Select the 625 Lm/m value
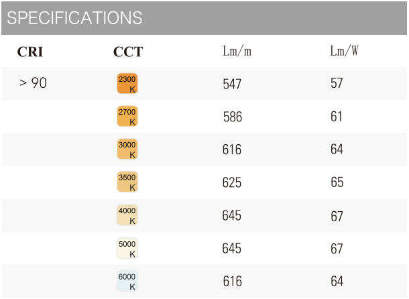The image size is (409, 299). click(x=232, y=183)
